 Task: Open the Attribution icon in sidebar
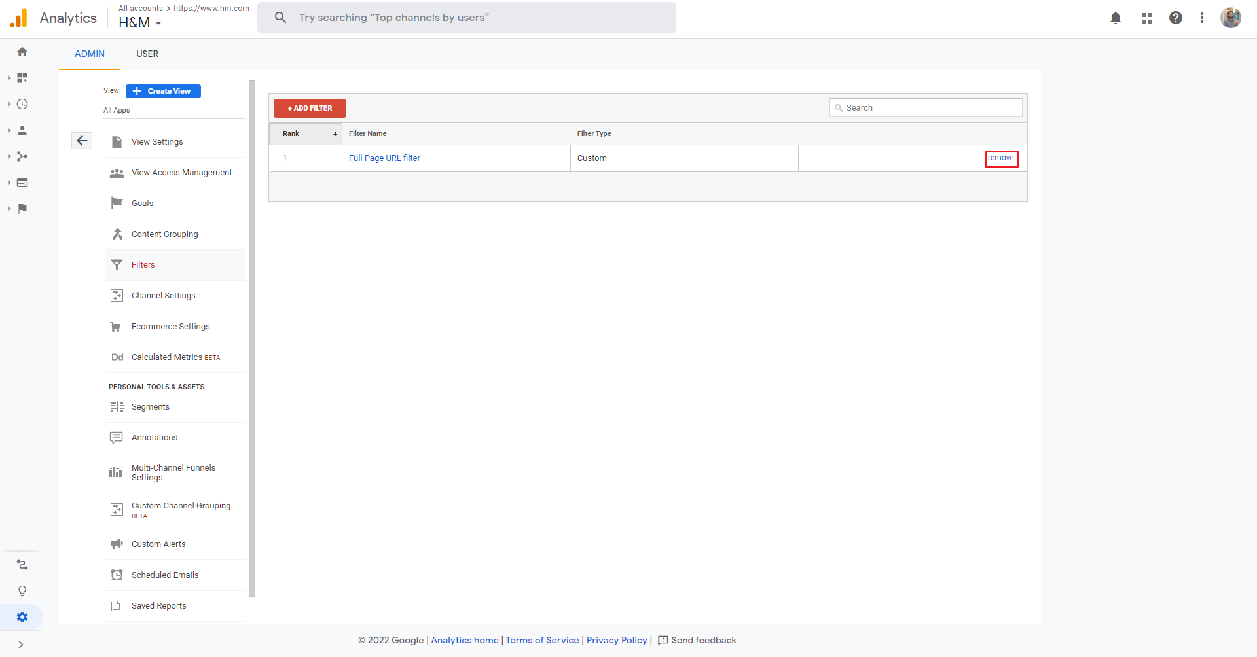(x=22, y=565)
